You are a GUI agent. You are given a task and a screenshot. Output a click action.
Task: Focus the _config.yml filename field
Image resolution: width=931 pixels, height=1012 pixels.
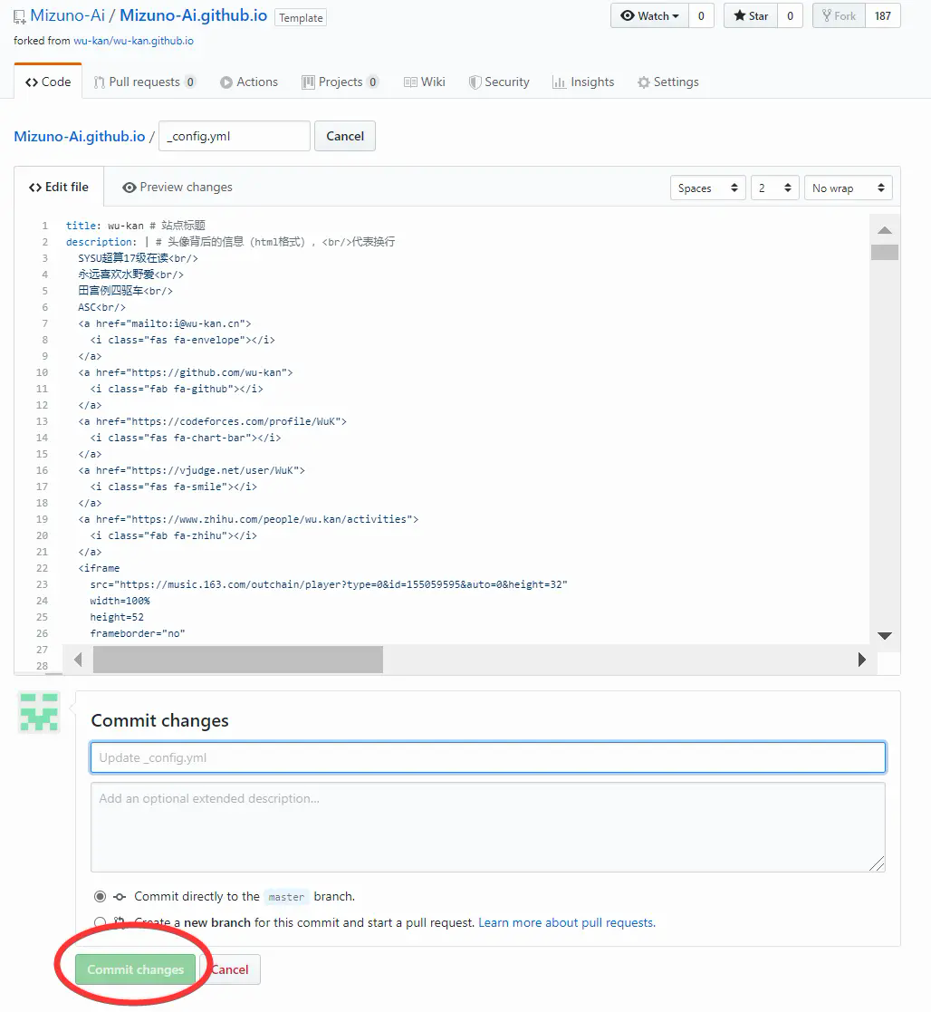pos(235,136)
